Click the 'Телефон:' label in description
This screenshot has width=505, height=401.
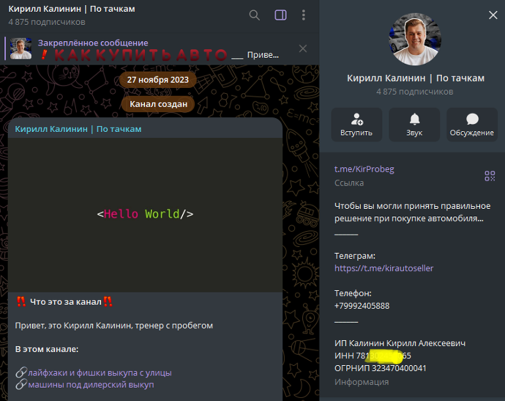pos(353,293)
